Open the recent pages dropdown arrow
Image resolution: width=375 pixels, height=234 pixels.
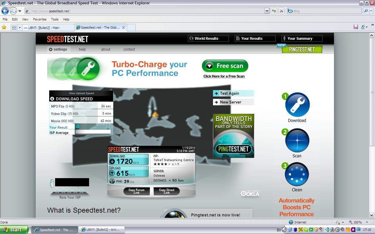pos(20,11)
